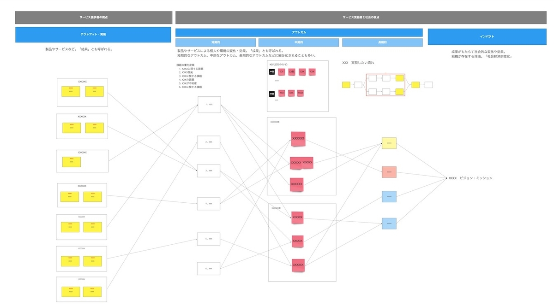The width and height of the screenshot is (554, 306).
Task: Click the pink XXXXXX sticky in the middle column
Action: pyautogui.click(x=298, y=138)
